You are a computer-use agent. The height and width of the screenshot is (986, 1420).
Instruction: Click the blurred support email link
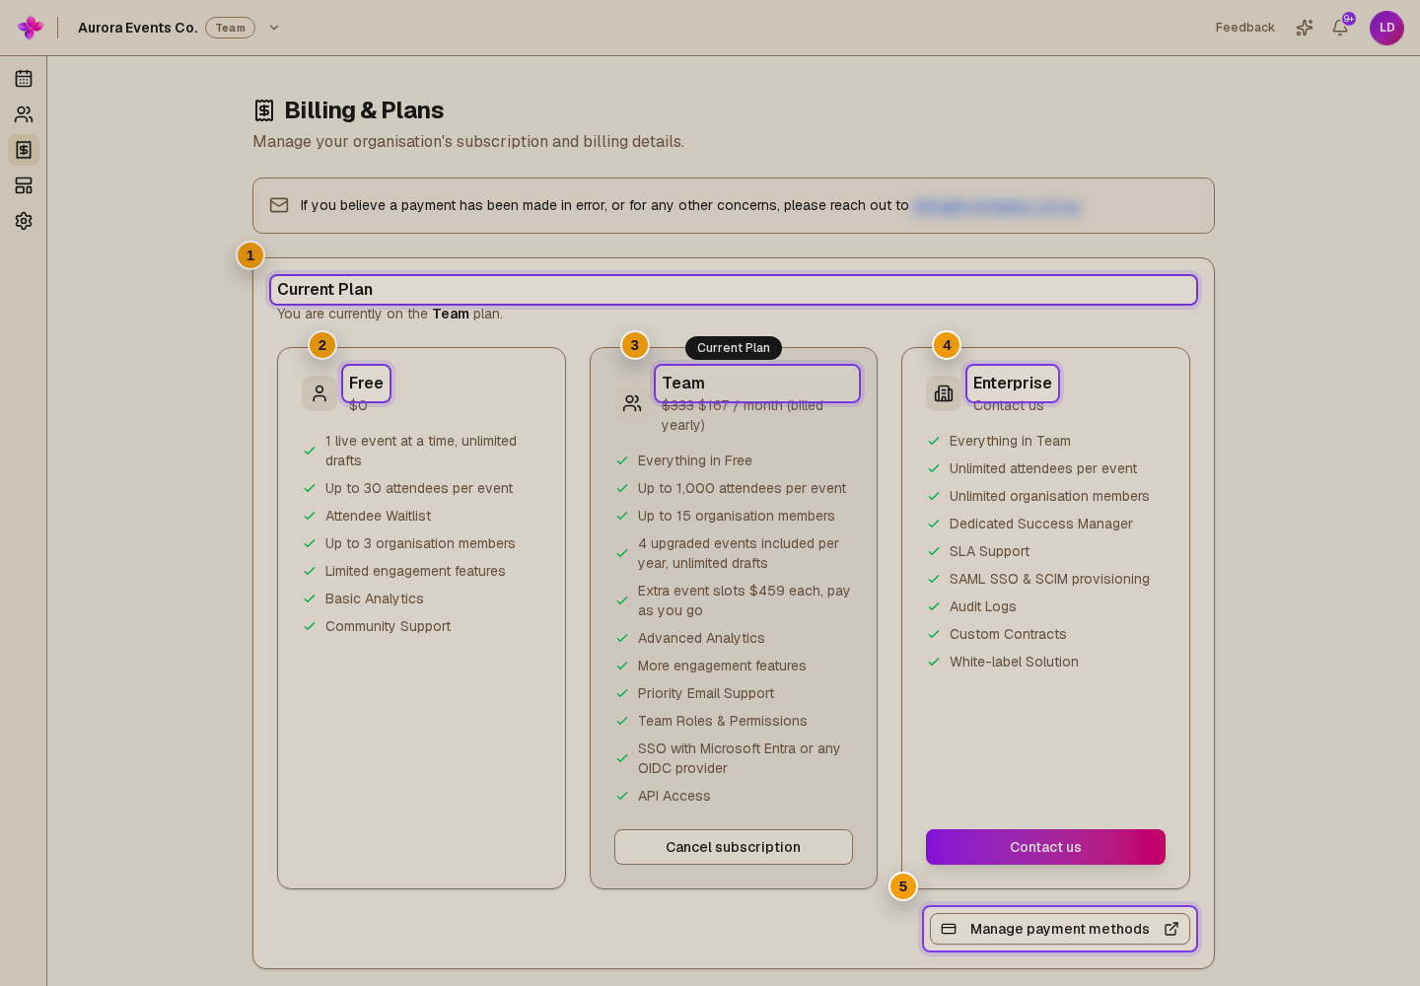coord(998,206)
